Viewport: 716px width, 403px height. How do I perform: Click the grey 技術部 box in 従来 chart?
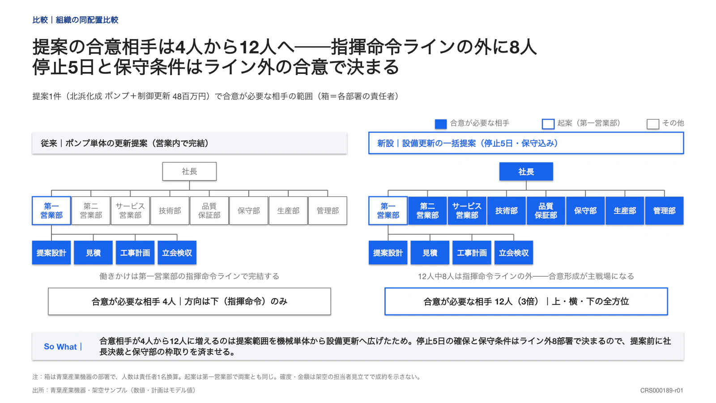click(x=170, y=210)
